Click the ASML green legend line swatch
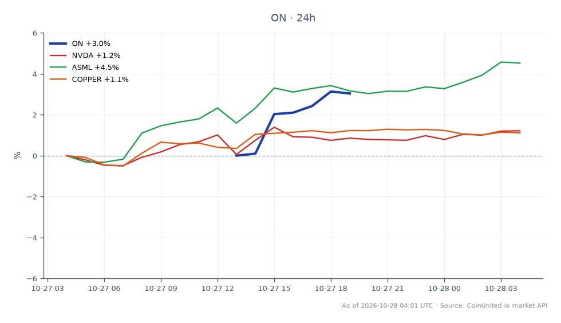This screenshot has height=323, width=561. (x=58, y=68)
